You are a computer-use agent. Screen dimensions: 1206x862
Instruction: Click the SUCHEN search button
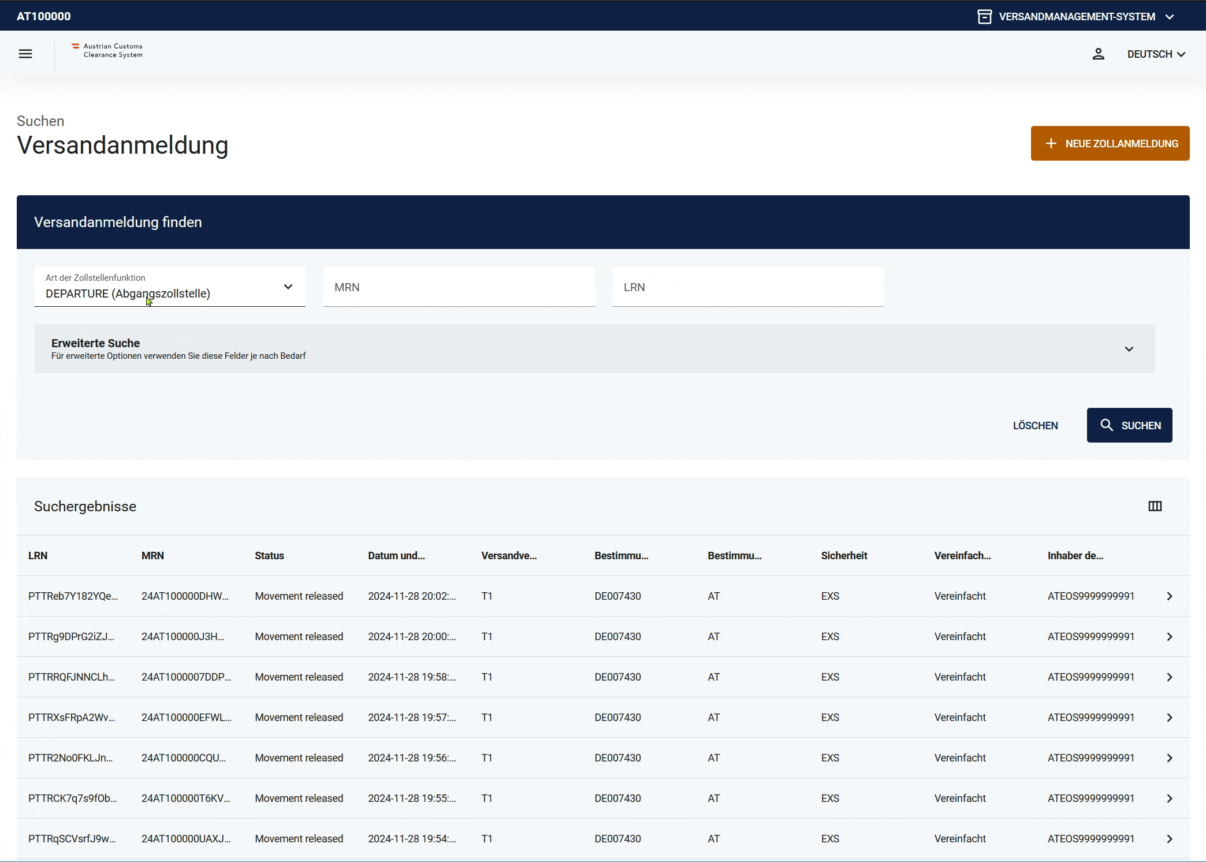pos(1129,425)
